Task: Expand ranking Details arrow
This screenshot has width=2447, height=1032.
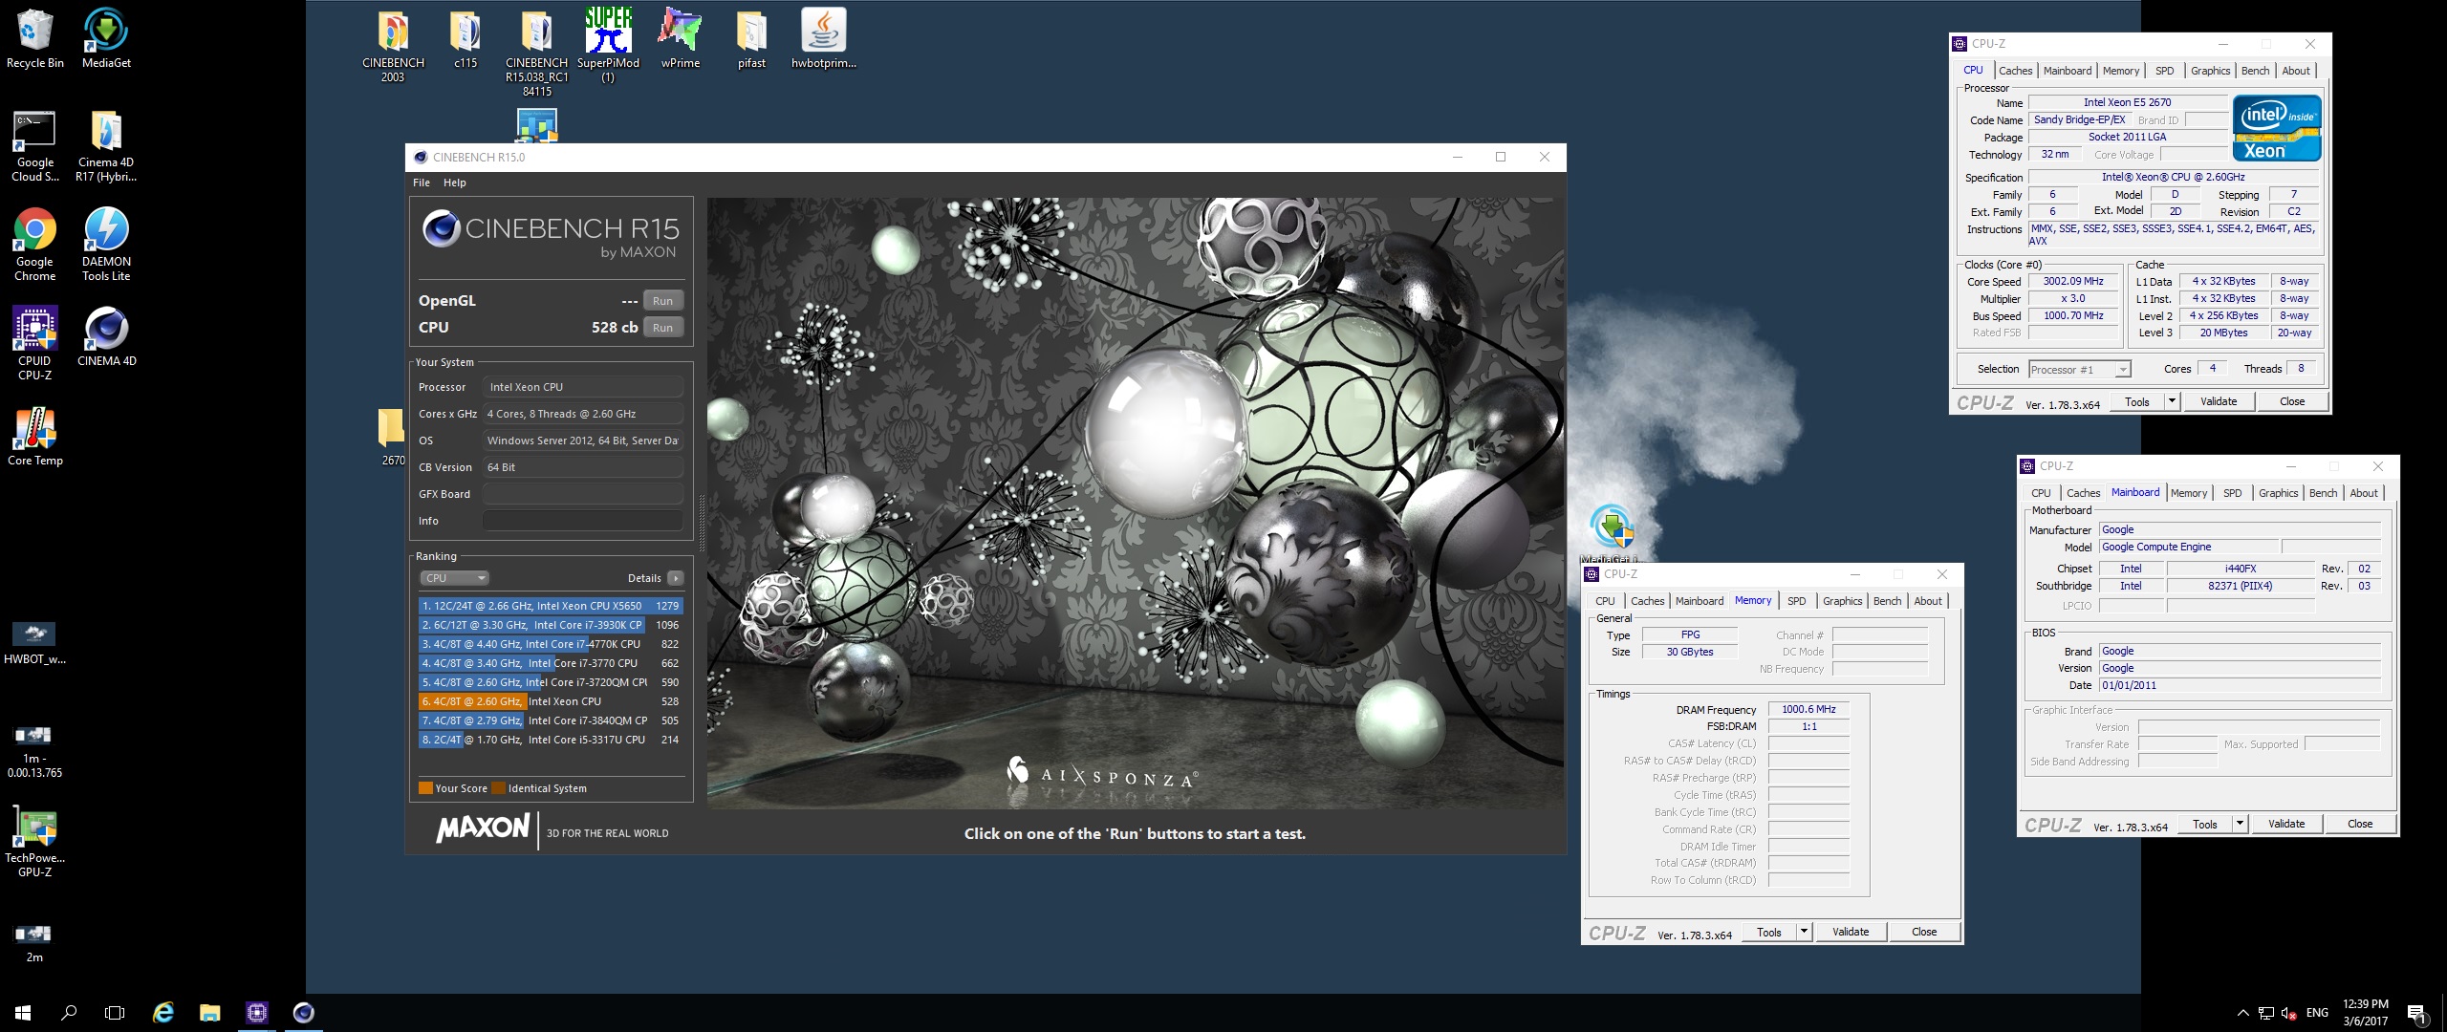Action: [x=676, y=578]
